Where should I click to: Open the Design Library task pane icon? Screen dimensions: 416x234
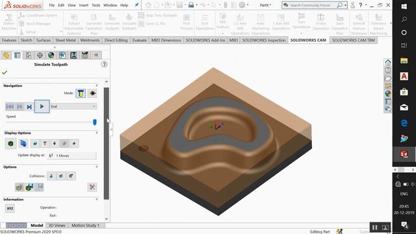pyautogui.click(x=388, y=70)
